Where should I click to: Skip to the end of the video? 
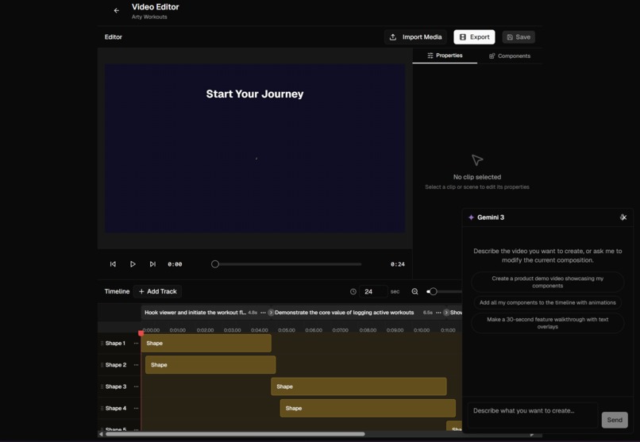pyautogui.click(x=152, y=264)
